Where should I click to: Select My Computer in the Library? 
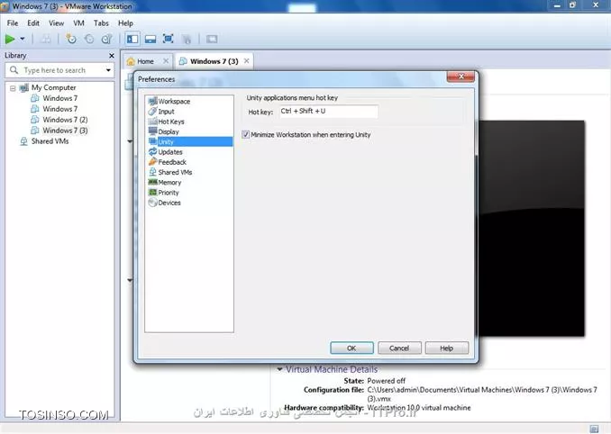[54, 87]
